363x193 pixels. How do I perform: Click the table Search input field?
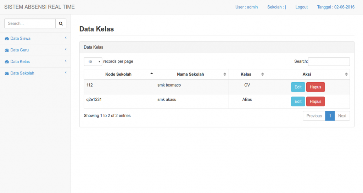[x=329, y=62]
